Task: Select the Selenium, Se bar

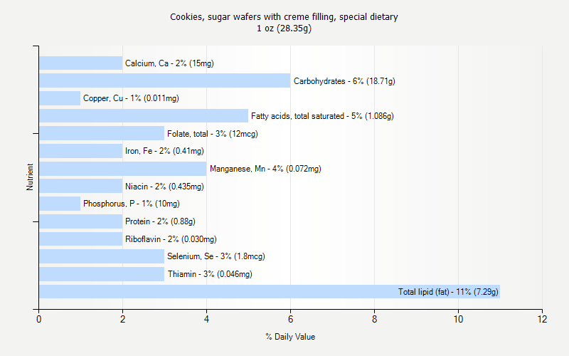Action: tap(102, 256)
